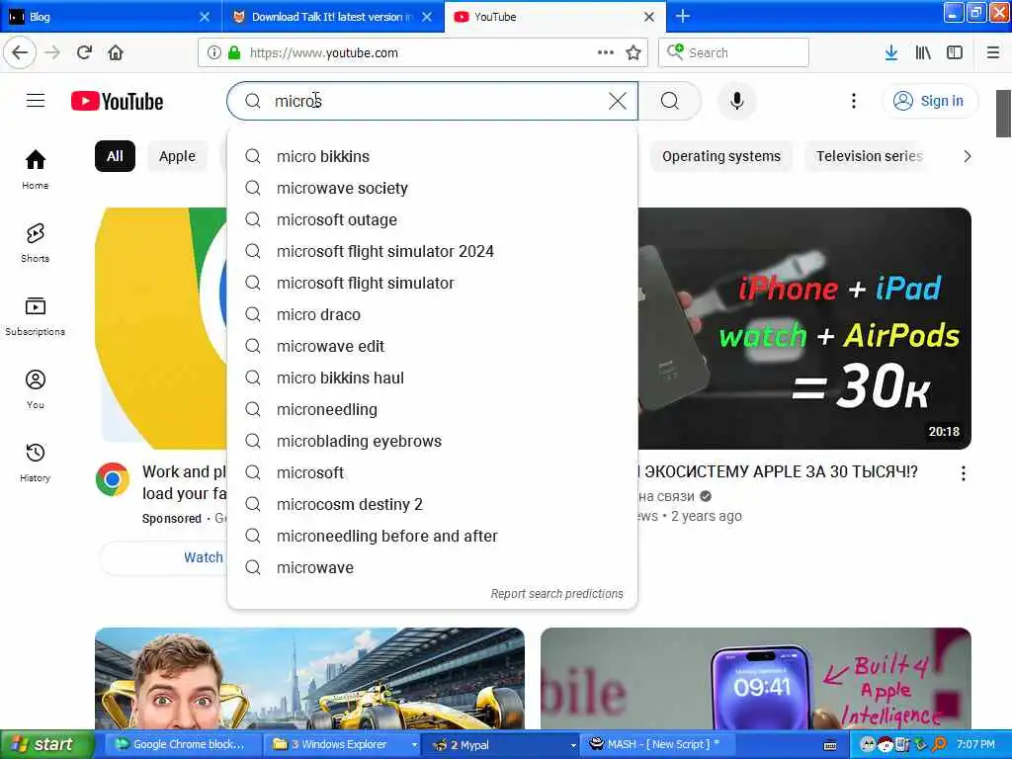Choose 'microsoft flight simulator 2024' suggestion
1012x759 pixels.
[433, 251]
